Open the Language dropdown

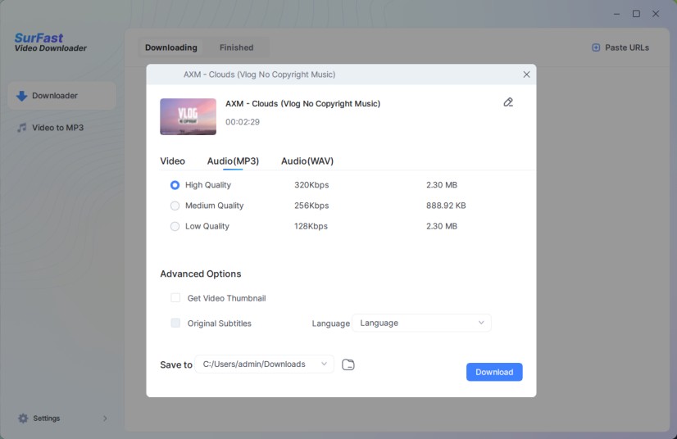tap(421, 323)
